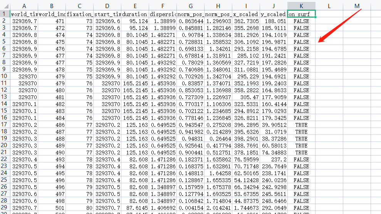
Task: Select row 5 header
Action: pos(5,41)
